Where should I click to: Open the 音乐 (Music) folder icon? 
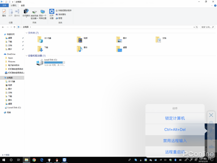(80, 49)
